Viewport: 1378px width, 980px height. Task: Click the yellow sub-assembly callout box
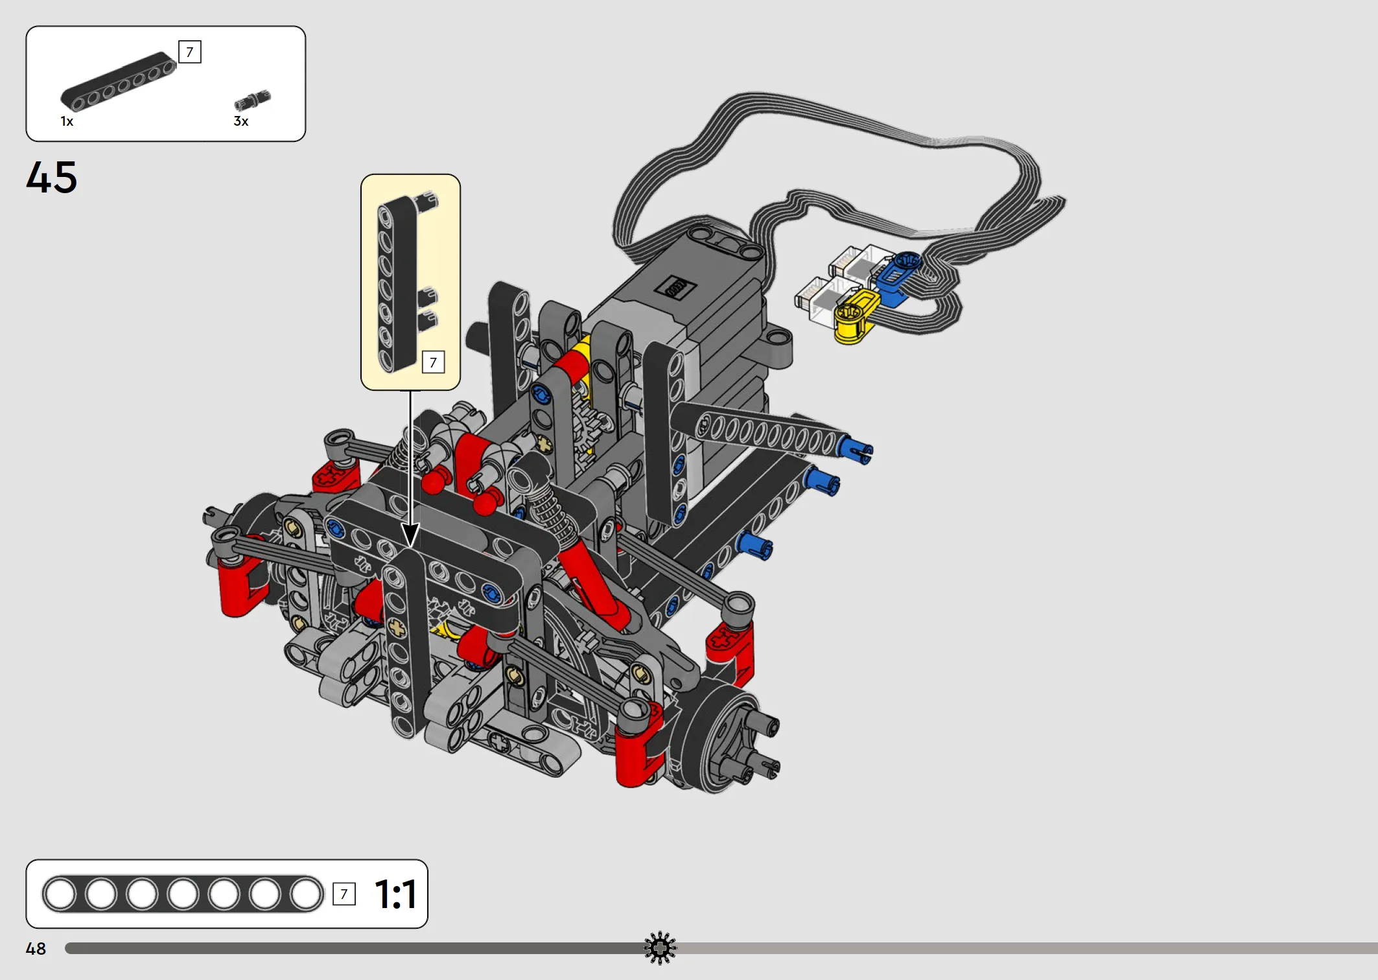click(x=410, y=282)
